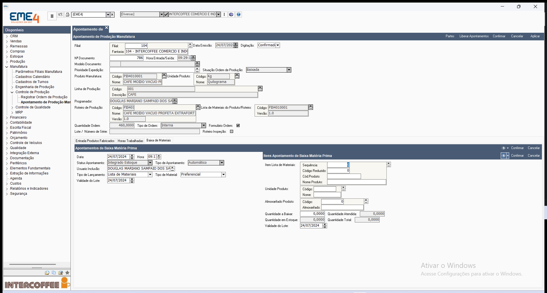Click Partes in header bar
Screen dimensions: 547x293
tap(450, 36)
